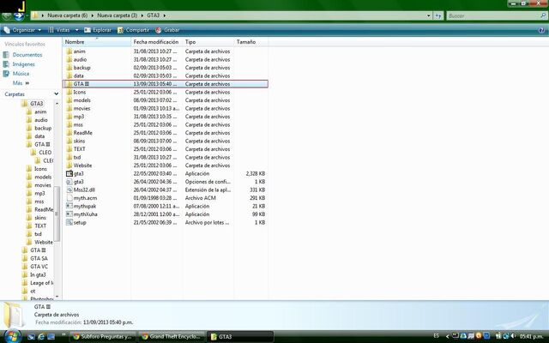Click the Explorar toolbar button
The width and height of the screenshot is (549, 343).
(98, 30)
